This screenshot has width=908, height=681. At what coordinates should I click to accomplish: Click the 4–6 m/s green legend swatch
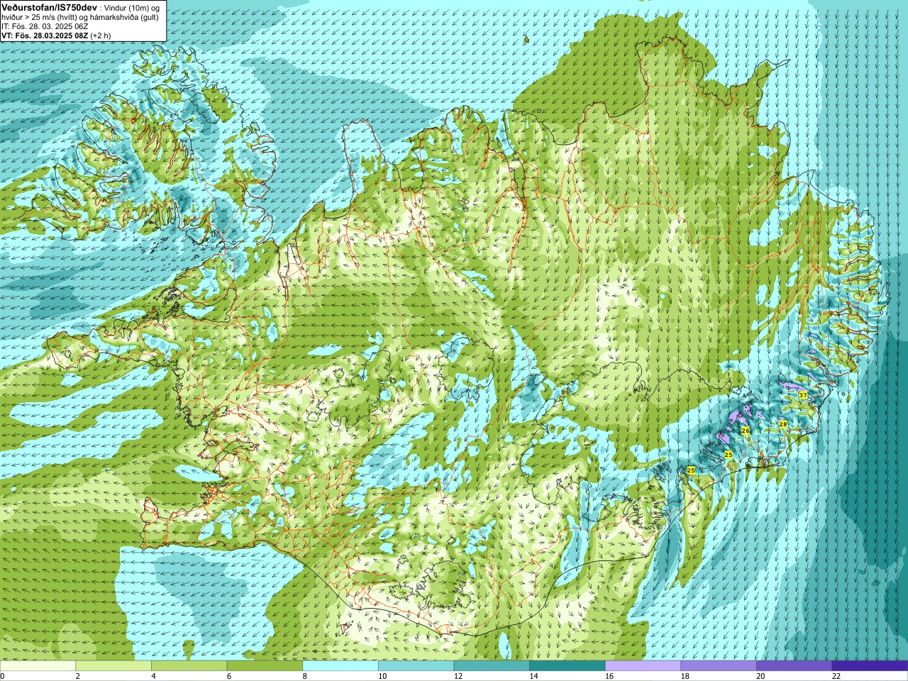point(189,666)
